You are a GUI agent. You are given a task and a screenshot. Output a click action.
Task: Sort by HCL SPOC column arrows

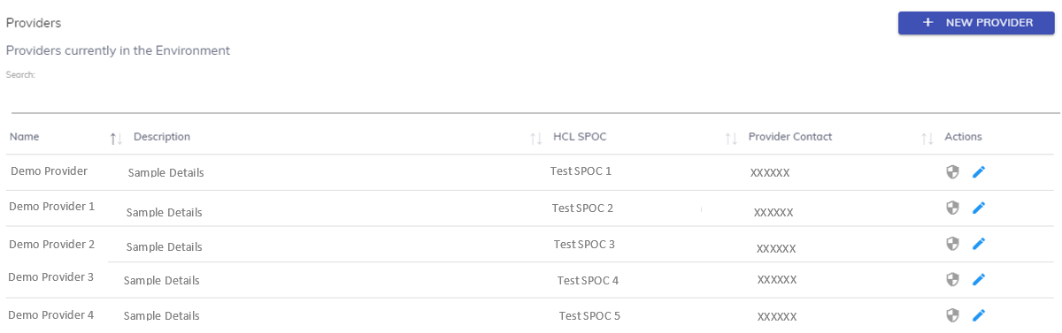(731, 139)
